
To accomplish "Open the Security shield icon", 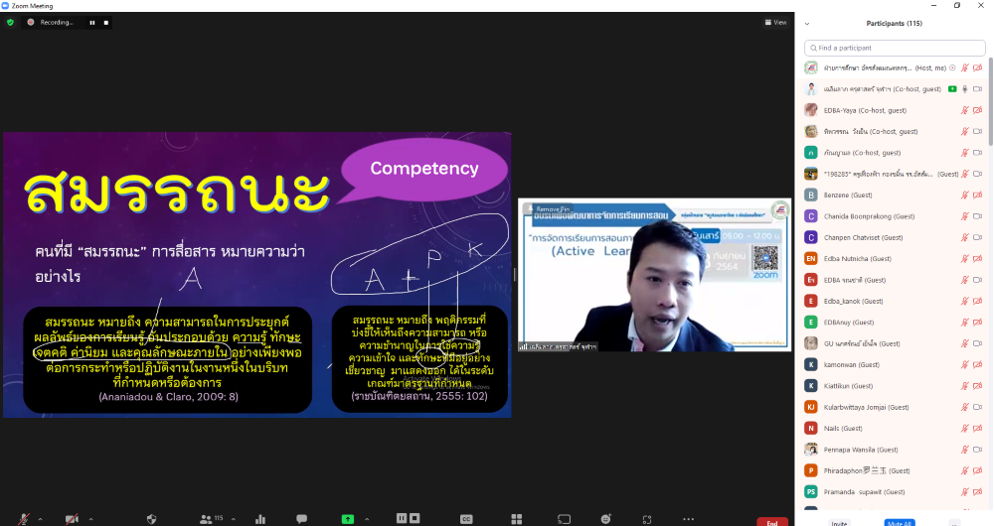I will [151, 519].
